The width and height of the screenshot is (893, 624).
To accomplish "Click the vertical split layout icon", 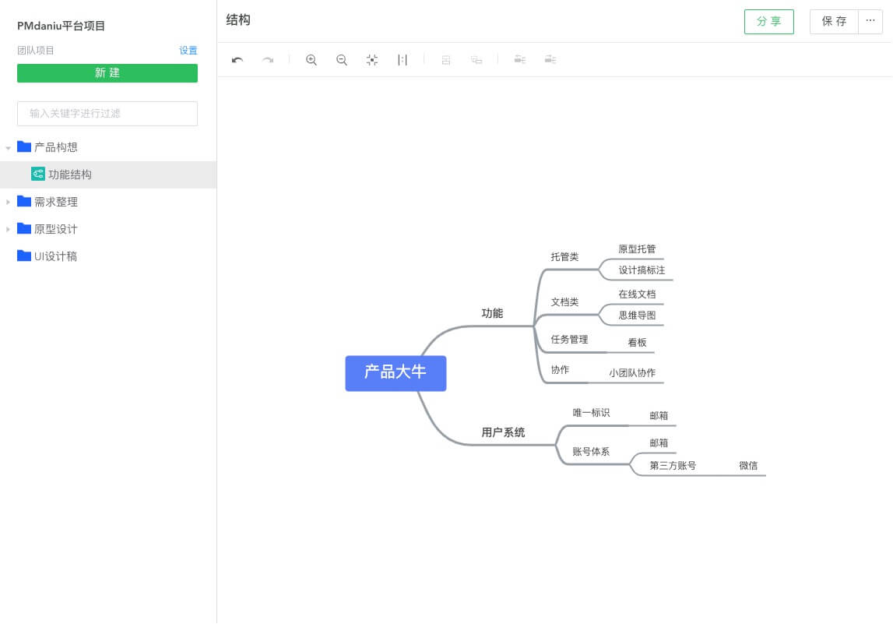I will point(403,60).
